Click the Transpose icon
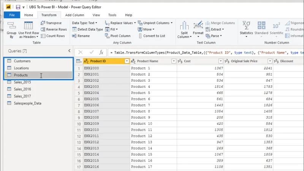This screenshot has height=171, width=304. coord(43,23)
